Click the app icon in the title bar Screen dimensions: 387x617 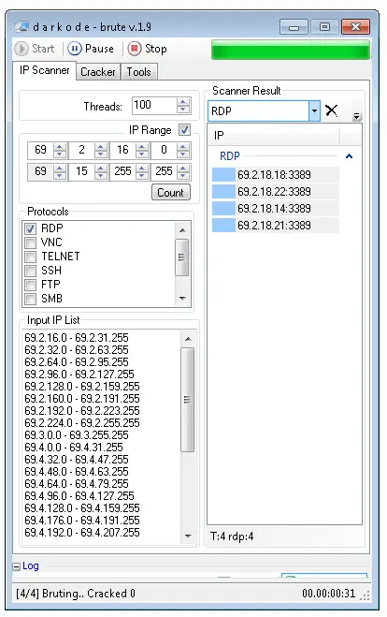[x=21, y=27]
